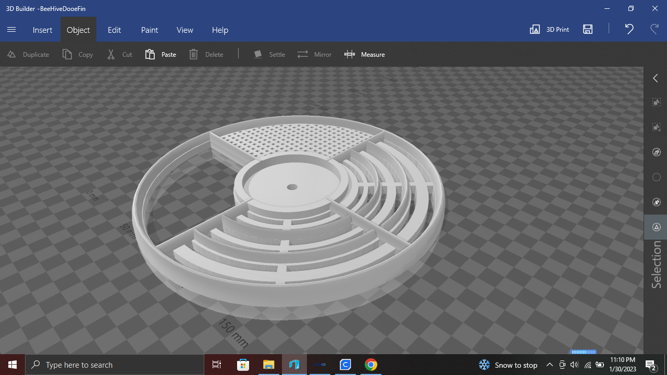Click the Ungroup icon with the x mark
The image size is (667, 375).
(657, 127)
